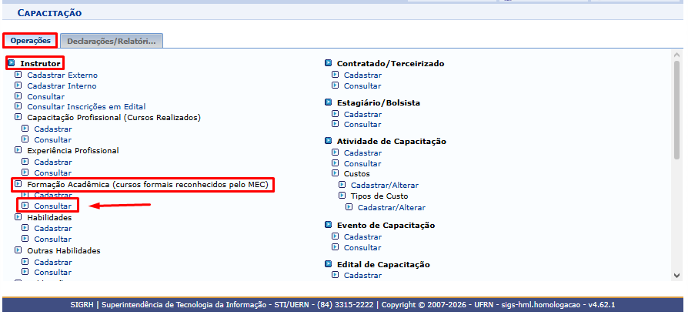The width and height of the screenshot is (688, 315).
Task: Click the blue icon beside Edital de Capacitação
Action: tap(328, 264)
